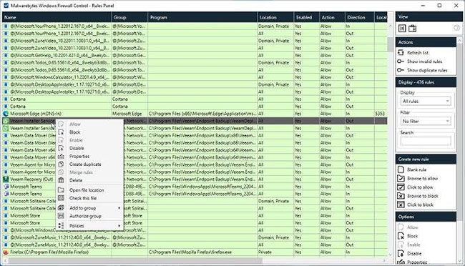Open the No filter dropdown
Screen dimensions: 465x266
(426, 121)
